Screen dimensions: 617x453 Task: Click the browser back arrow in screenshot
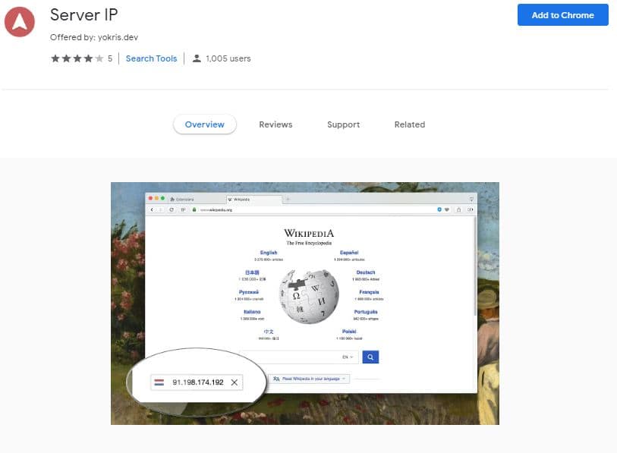pos(152,209)
